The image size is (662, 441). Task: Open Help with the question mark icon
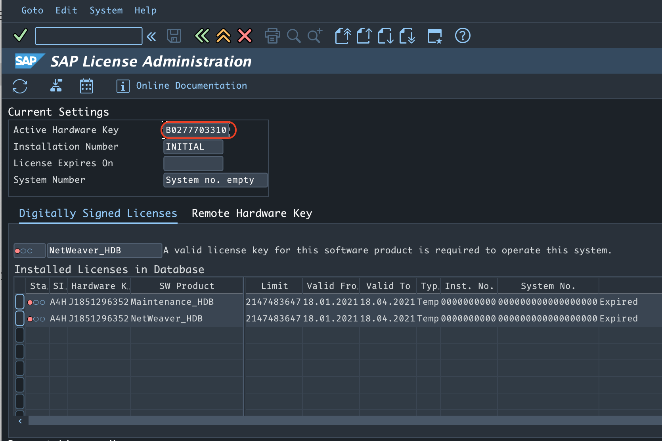(x=462, y=36)
